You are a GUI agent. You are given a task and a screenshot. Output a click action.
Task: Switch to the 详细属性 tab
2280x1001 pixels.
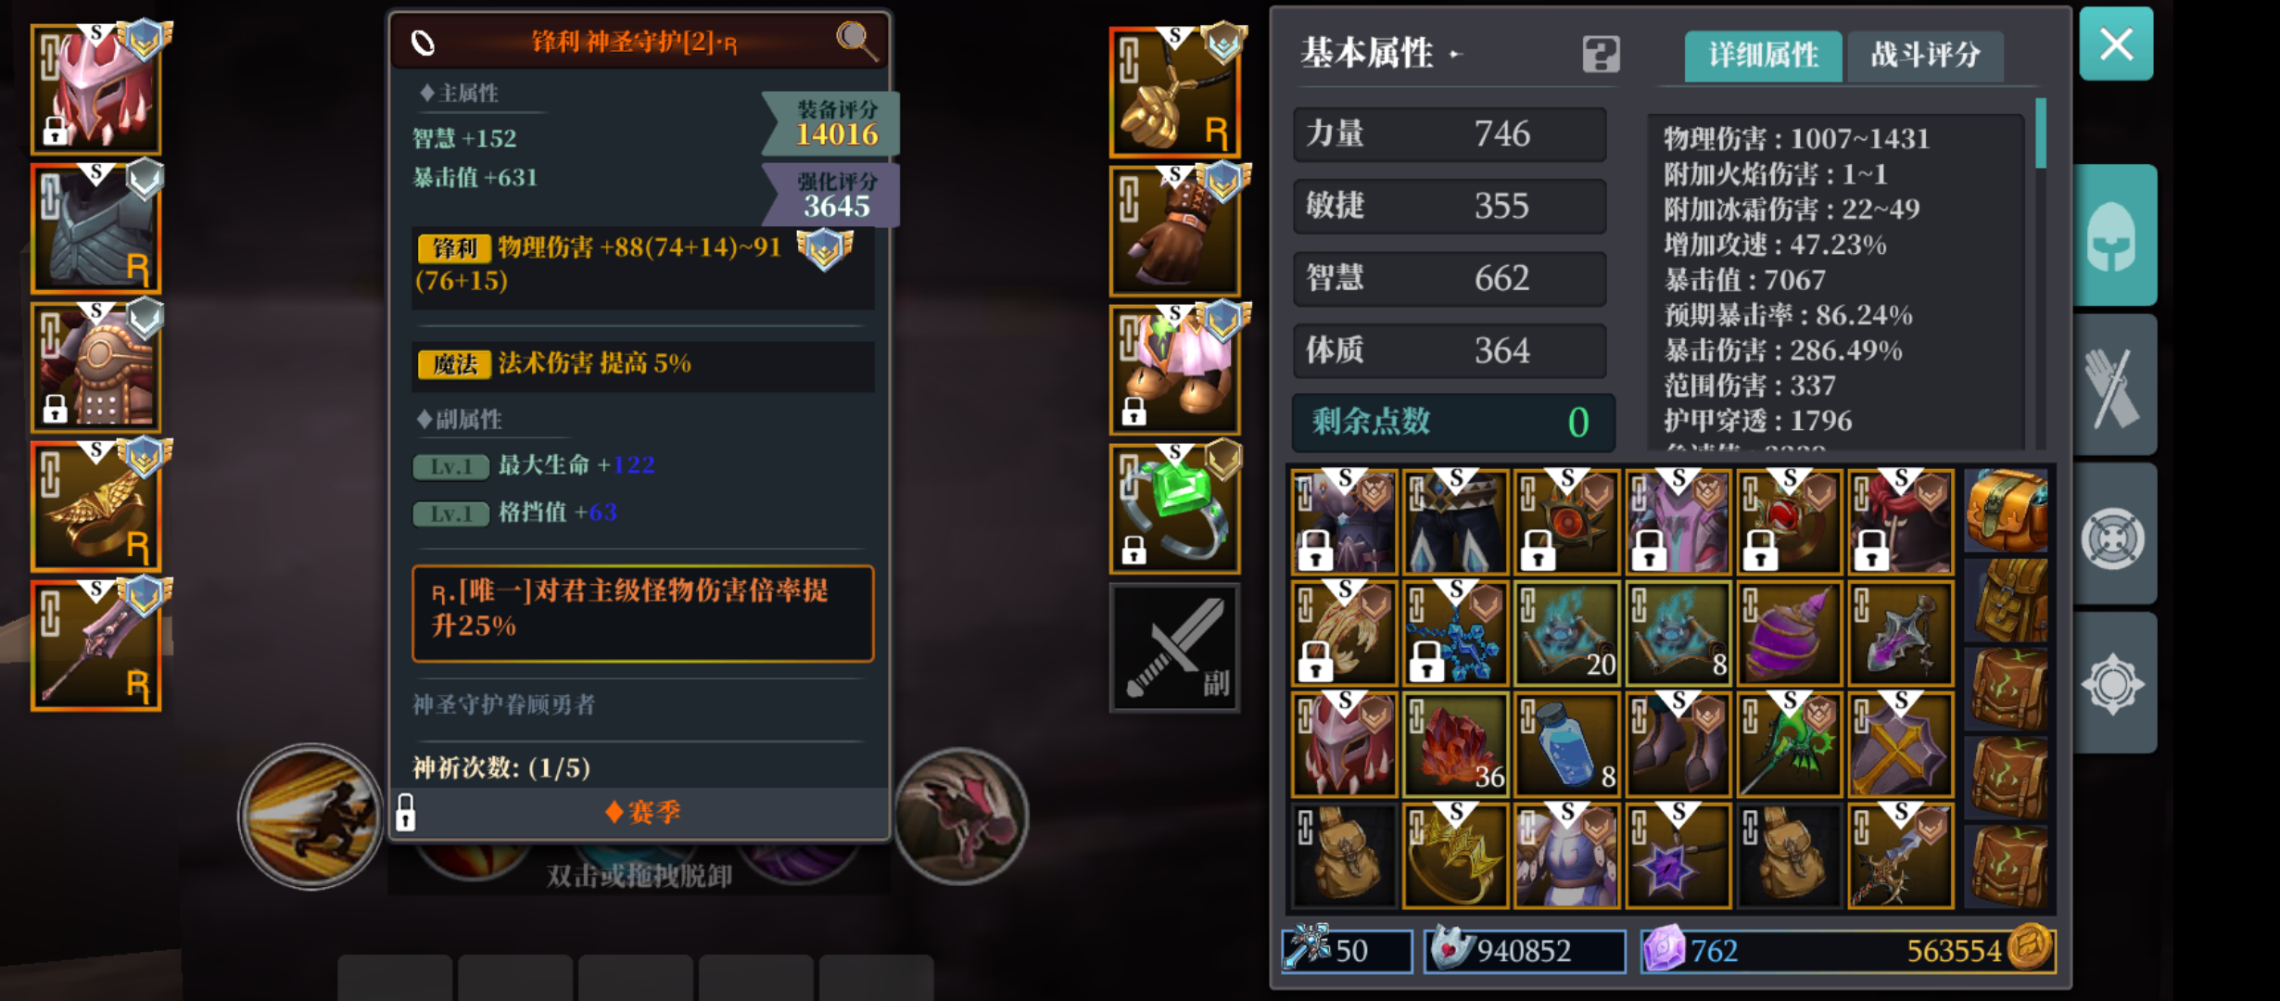point(1763,56)
